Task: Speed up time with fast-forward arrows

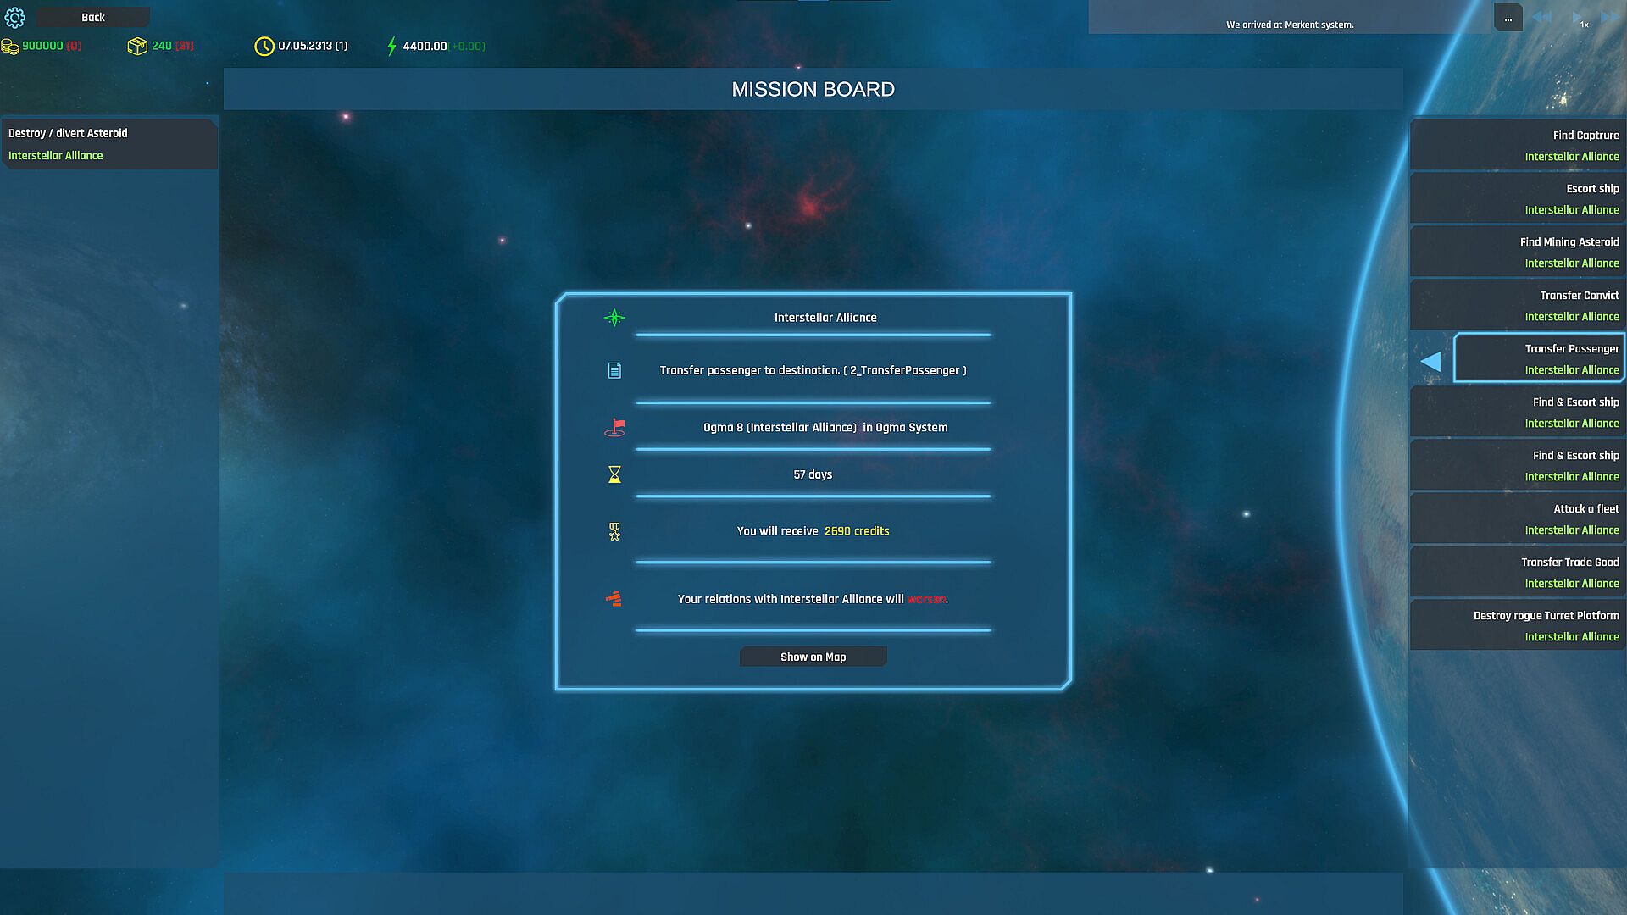Action: (1609, 18)
